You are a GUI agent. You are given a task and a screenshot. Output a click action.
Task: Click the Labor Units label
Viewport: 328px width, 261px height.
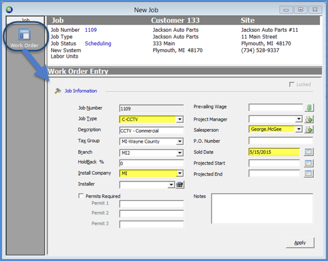[64, 56]
